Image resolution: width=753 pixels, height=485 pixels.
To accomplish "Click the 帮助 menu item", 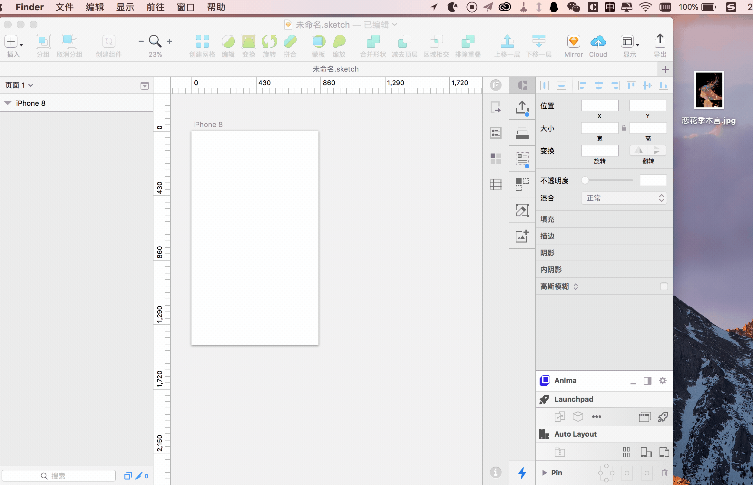I will pyautogui.click(x=215, y=6).
